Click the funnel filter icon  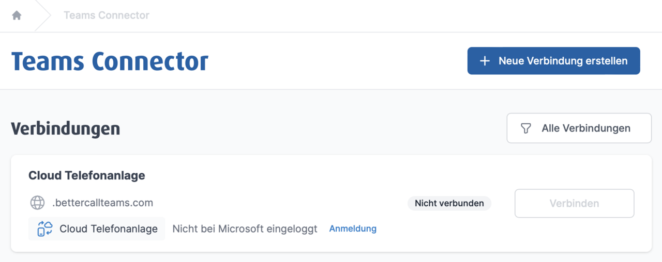[526, 128]
